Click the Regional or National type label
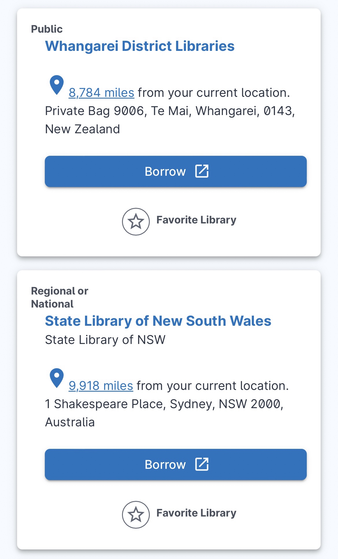Image resolution: width=338 pixels, height=559 pixels. coord(59,297)
